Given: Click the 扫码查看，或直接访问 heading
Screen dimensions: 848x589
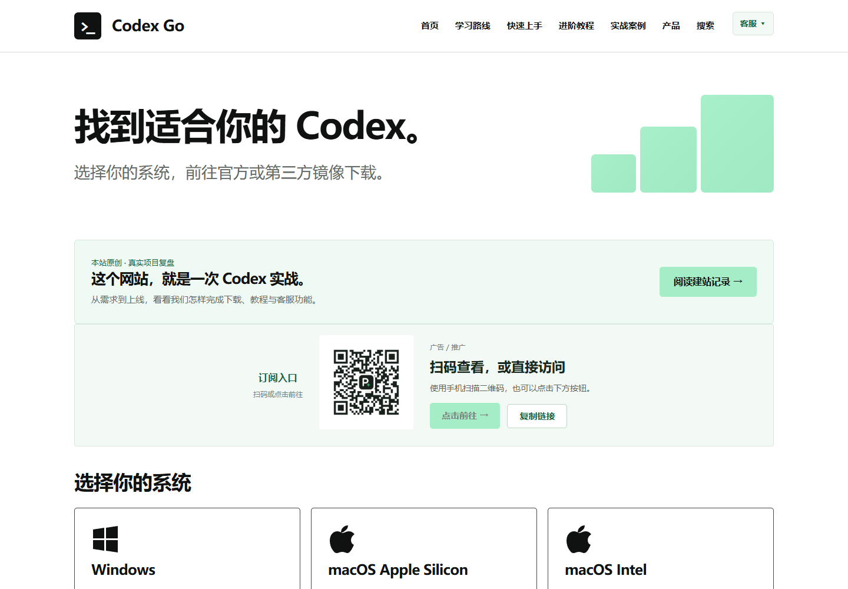Looking at the screenshot, I should click(x=498, y=368).
